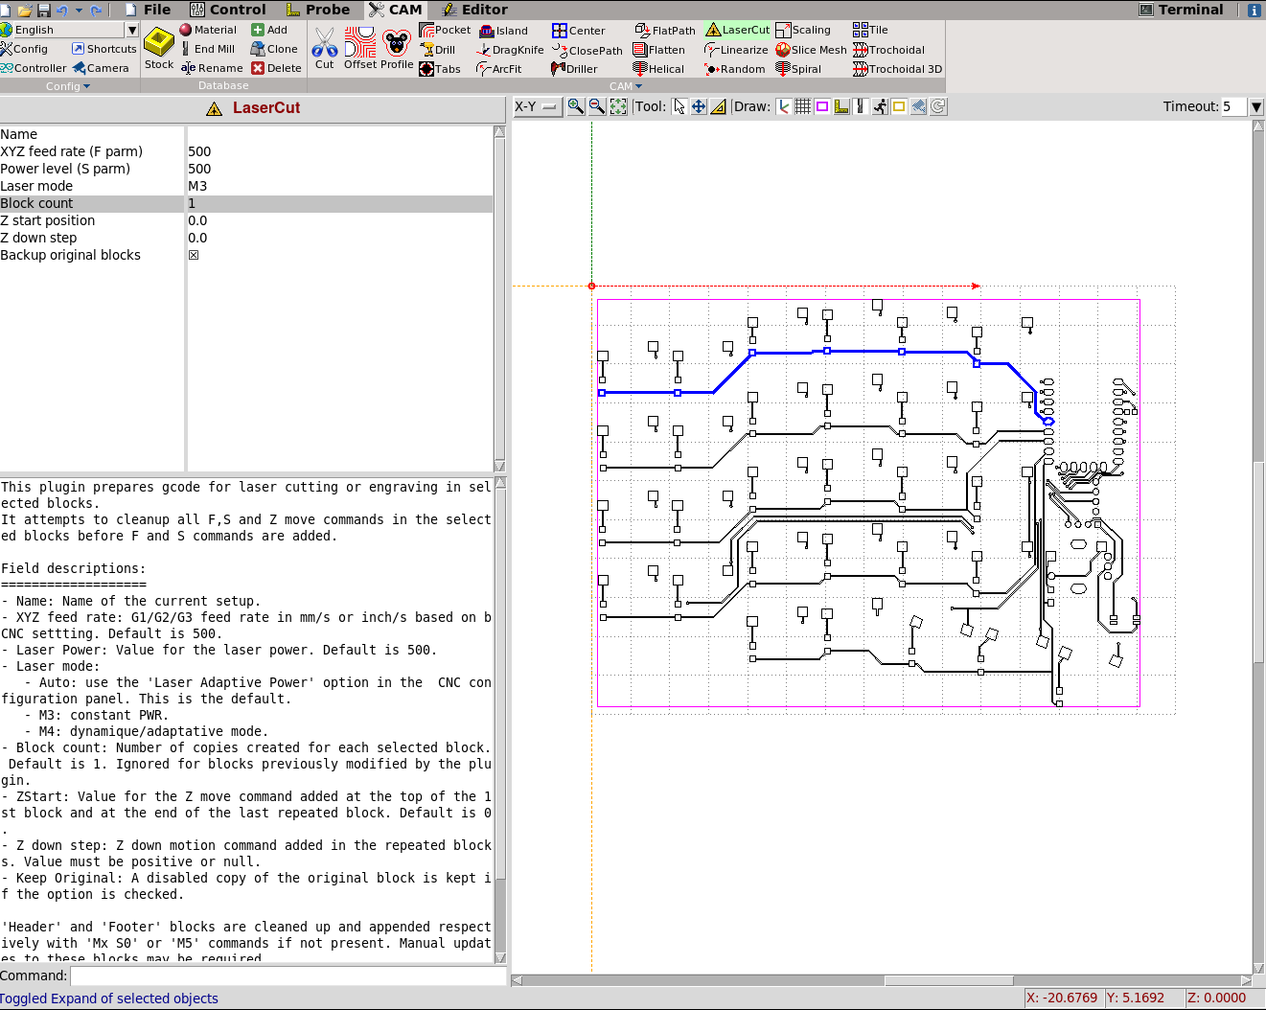Screen dimensions: 1266x1010
Task: Switch to the Control tab
Action: point(228,10)
